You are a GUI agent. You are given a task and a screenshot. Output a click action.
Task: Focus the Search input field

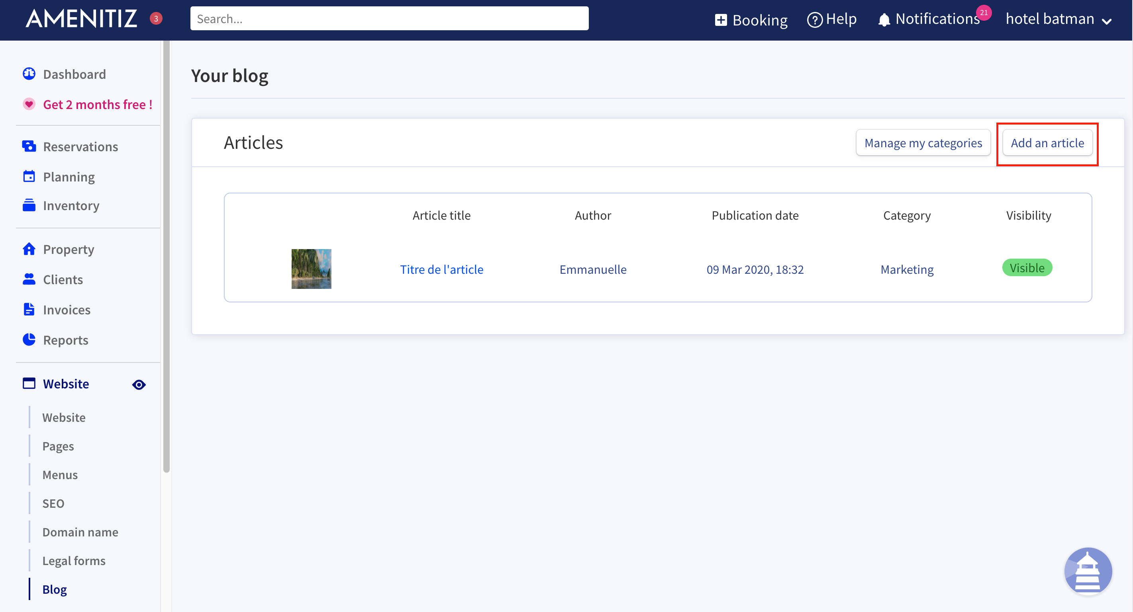pyautogui.click(x=389, y=18)
